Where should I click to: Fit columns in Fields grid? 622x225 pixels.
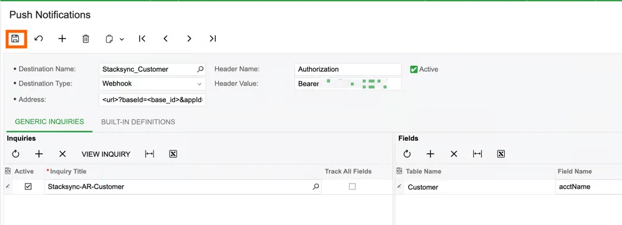coord(478,154)
